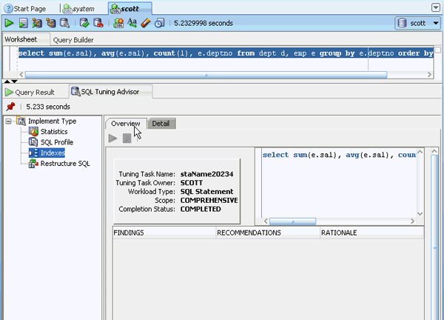Click the Explain Plan icon
Viewport: 444px width, 320px height.
(x=51, y=23)
